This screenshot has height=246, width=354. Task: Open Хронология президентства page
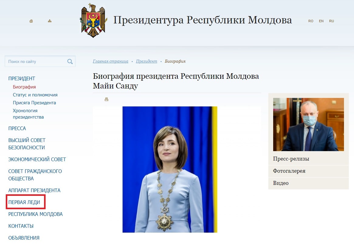pos(28,114)
